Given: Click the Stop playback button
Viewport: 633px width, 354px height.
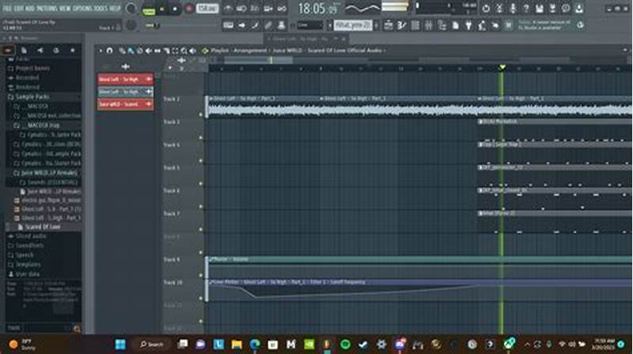Looking at the screenshot, I should tap(175, 9).
